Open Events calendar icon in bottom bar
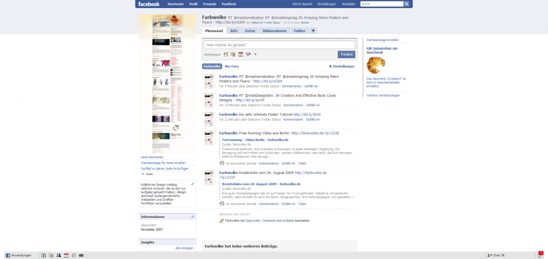548x259 pixels. pyautogui.click(x=66, y=255)
